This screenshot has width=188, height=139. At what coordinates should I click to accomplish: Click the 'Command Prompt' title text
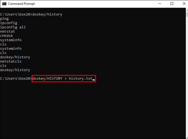click(21, 4)
